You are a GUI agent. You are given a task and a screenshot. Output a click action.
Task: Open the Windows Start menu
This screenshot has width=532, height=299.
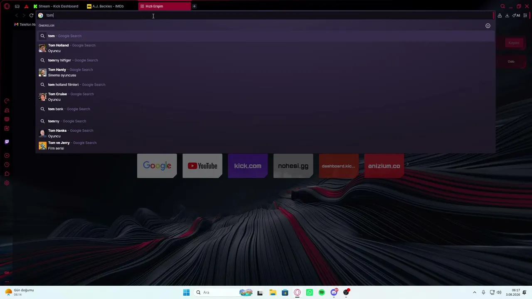186,292
